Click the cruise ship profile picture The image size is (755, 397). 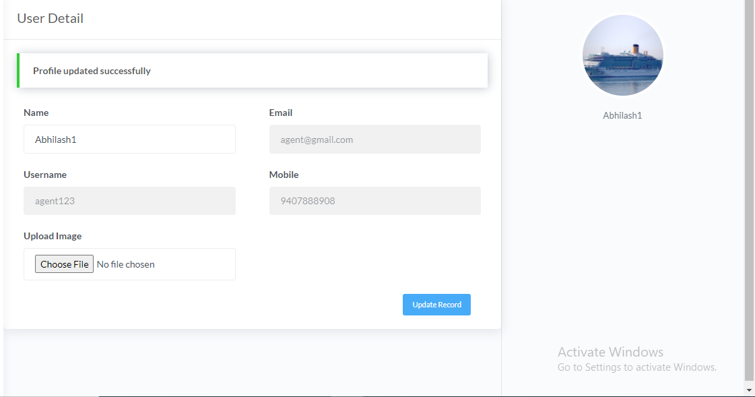[x=622, y=55]
